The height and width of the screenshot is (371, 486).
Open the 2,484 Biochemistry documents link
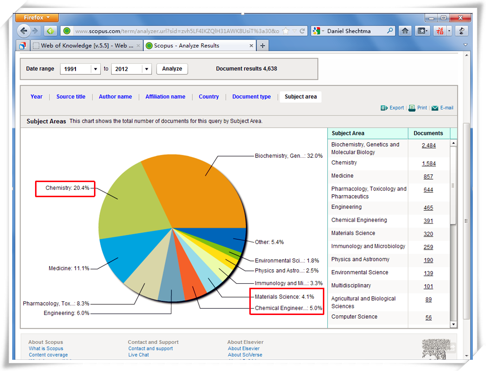[x=429, y=145]
